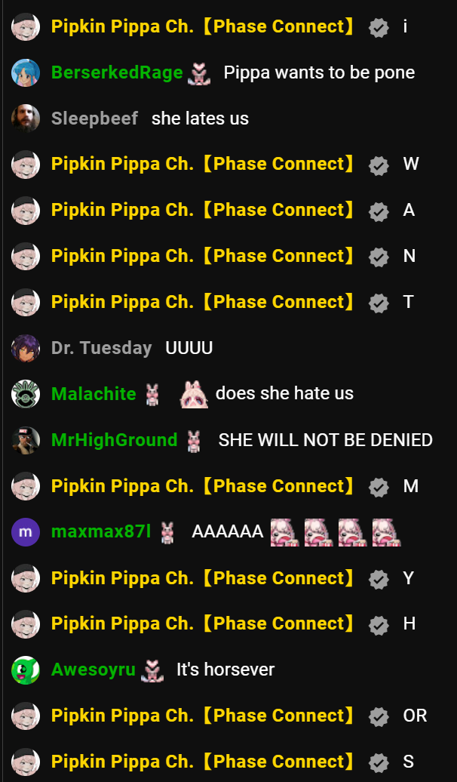Click the pink bunny emote in Malachite's message
This screenshot has height=782, width=457.
coord(194,394)
